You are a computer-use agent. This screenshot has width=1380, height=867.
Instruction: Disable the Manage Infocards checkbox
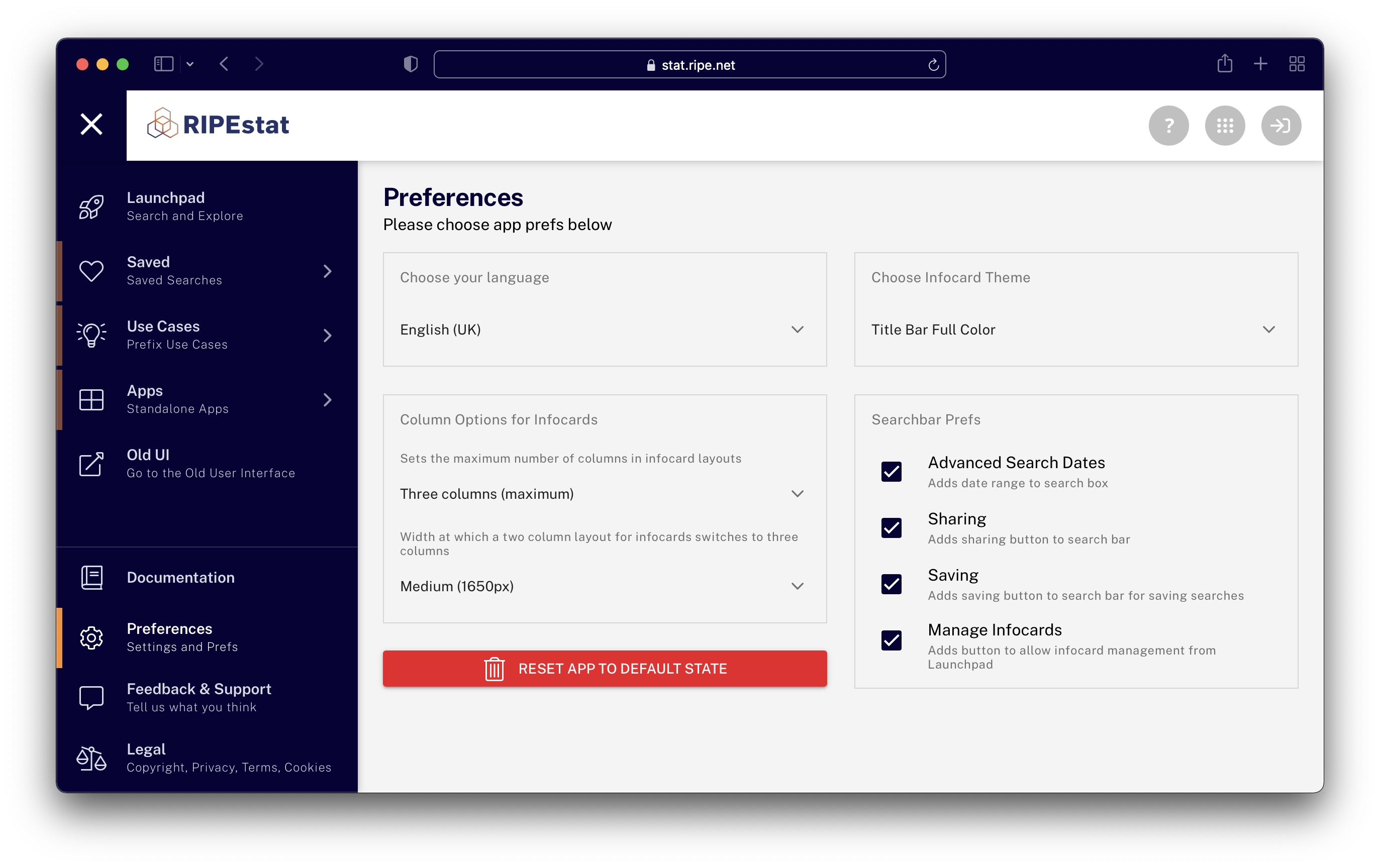coord(891,640)
